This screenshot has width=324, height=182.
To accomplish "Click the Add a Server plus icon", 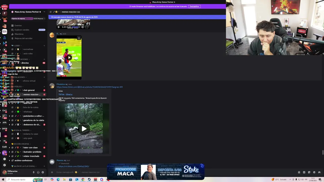I will (x=4, y=159).
